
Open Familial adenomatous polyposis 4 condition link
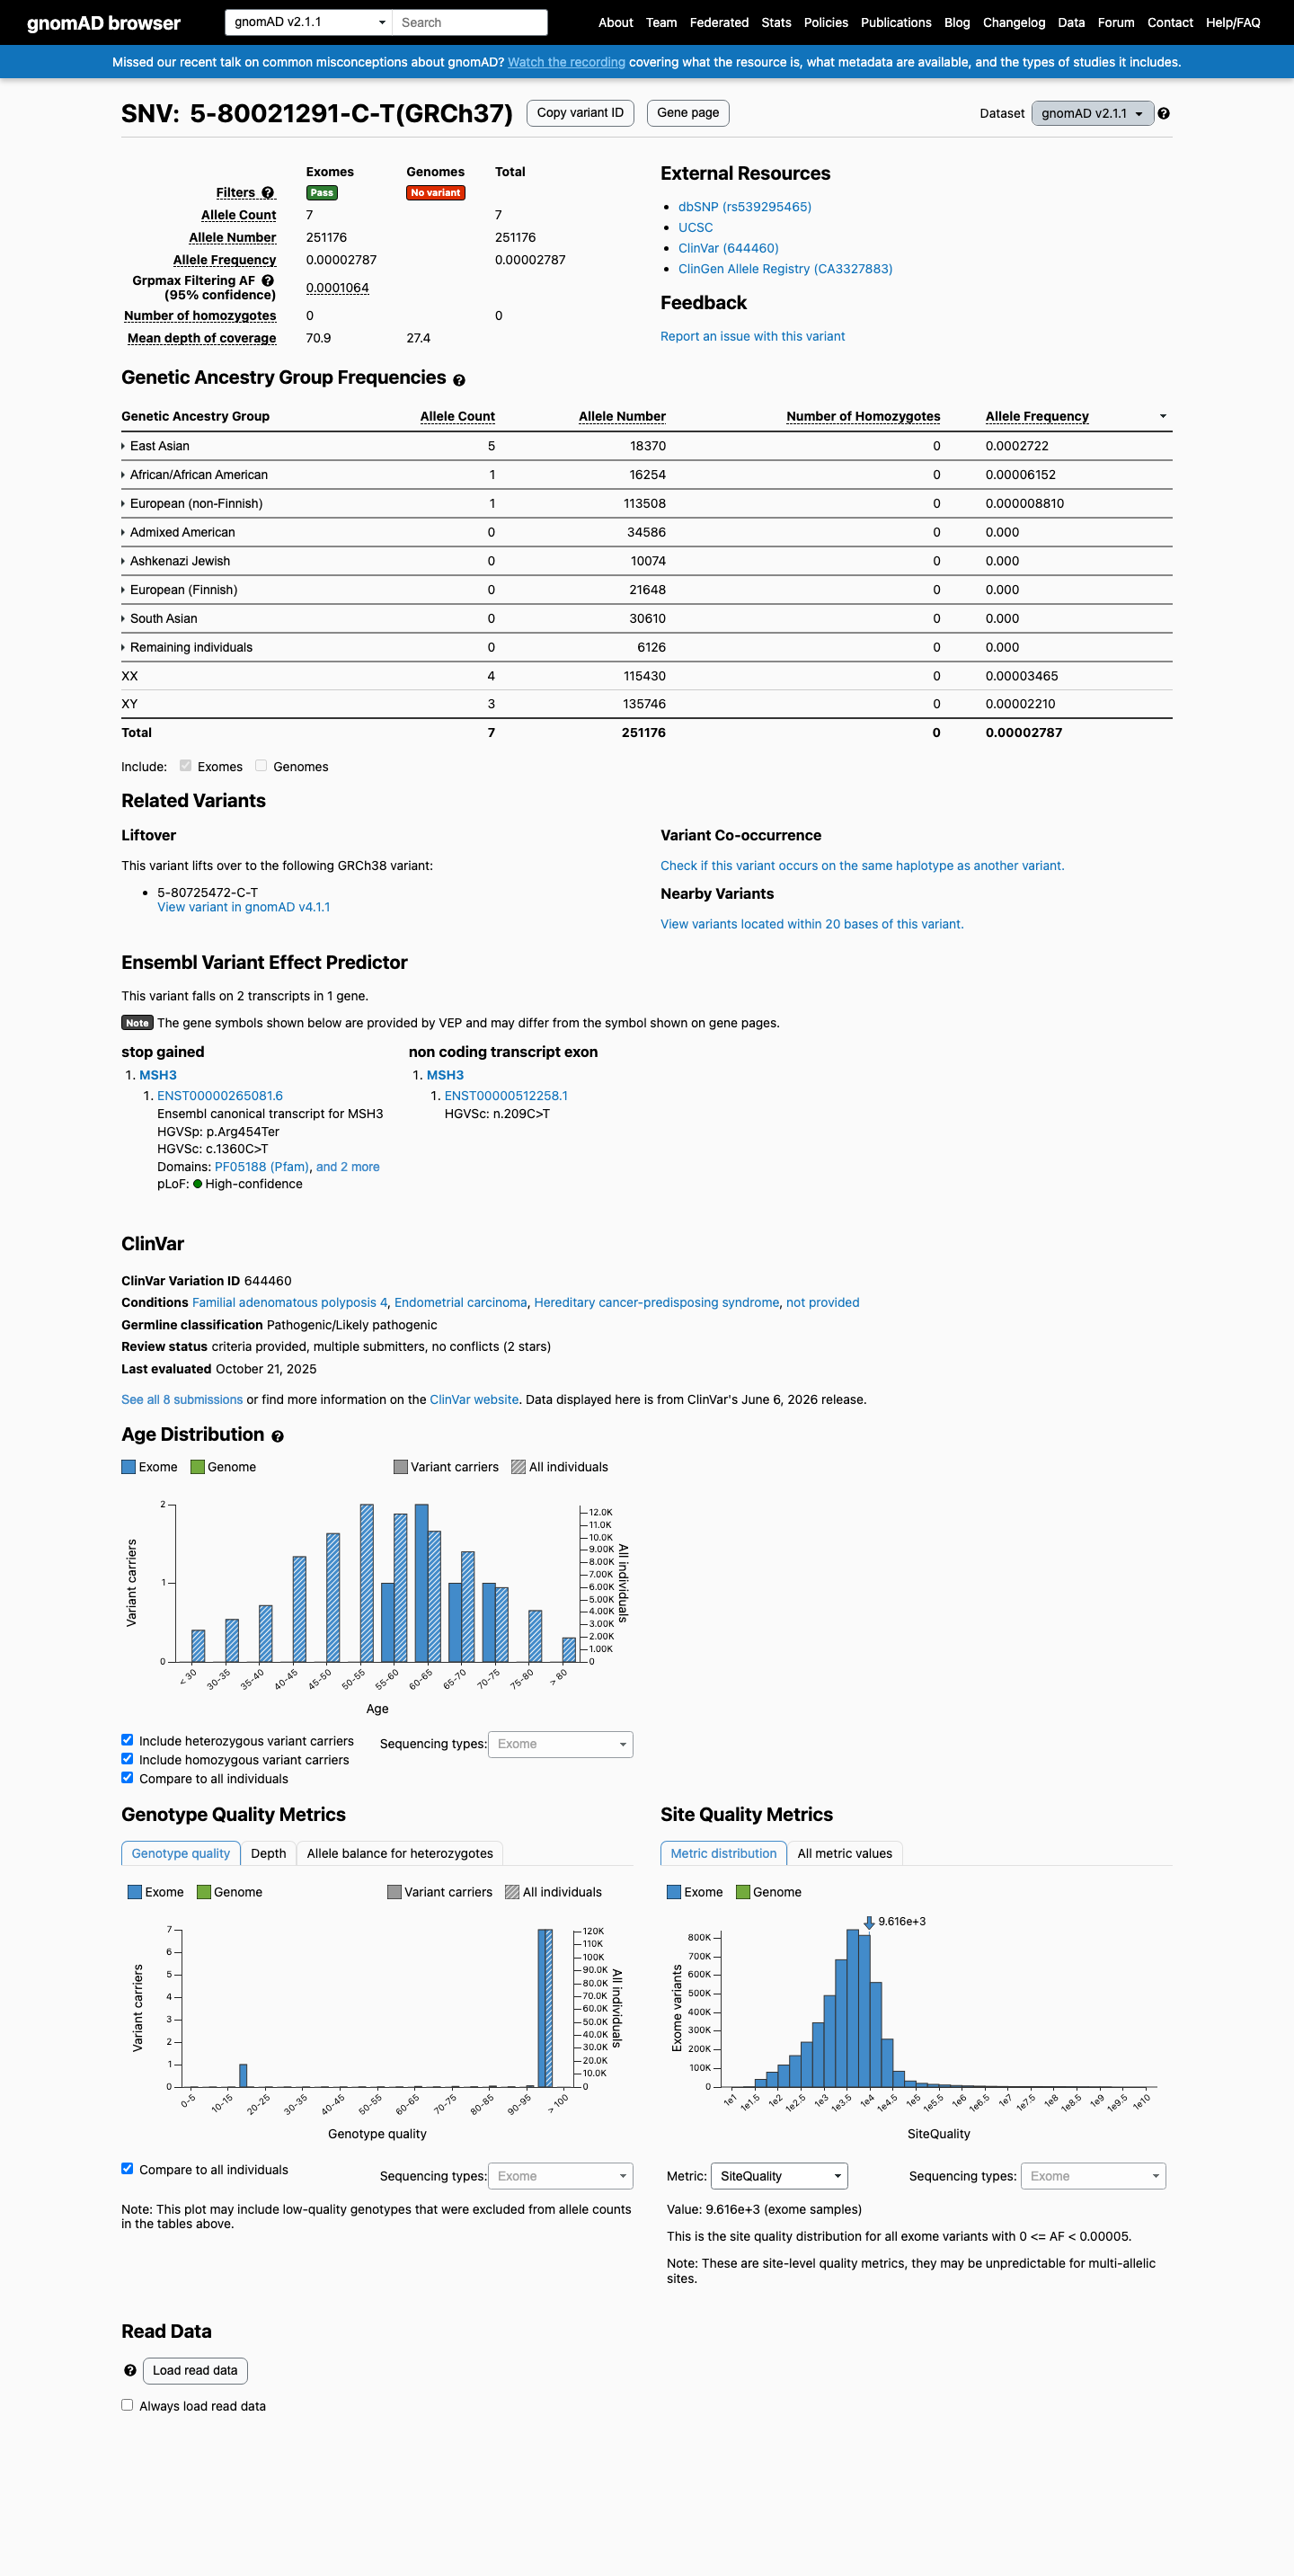point(290,1303)
